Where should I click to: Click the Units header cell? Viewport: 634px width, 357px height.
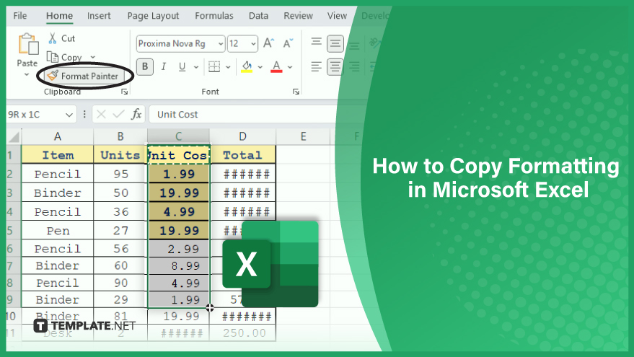120,155
